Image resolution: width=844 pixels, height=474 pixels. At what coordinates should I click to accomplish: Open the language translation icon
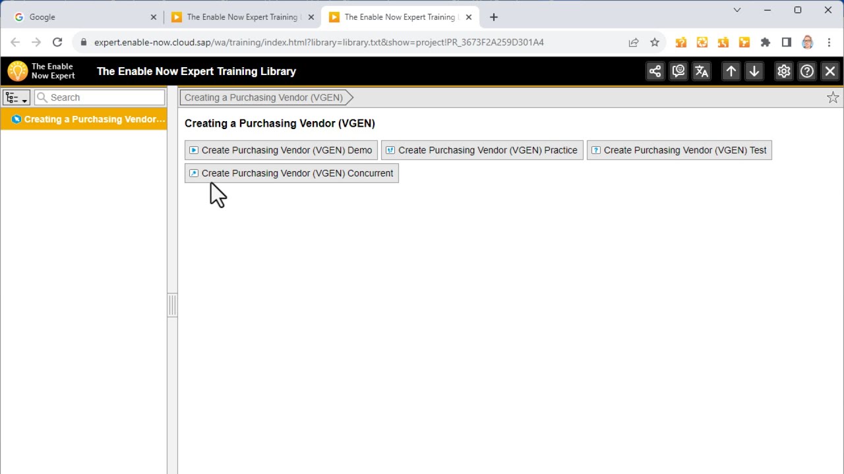pyautogui.click(x=702, y=71)
